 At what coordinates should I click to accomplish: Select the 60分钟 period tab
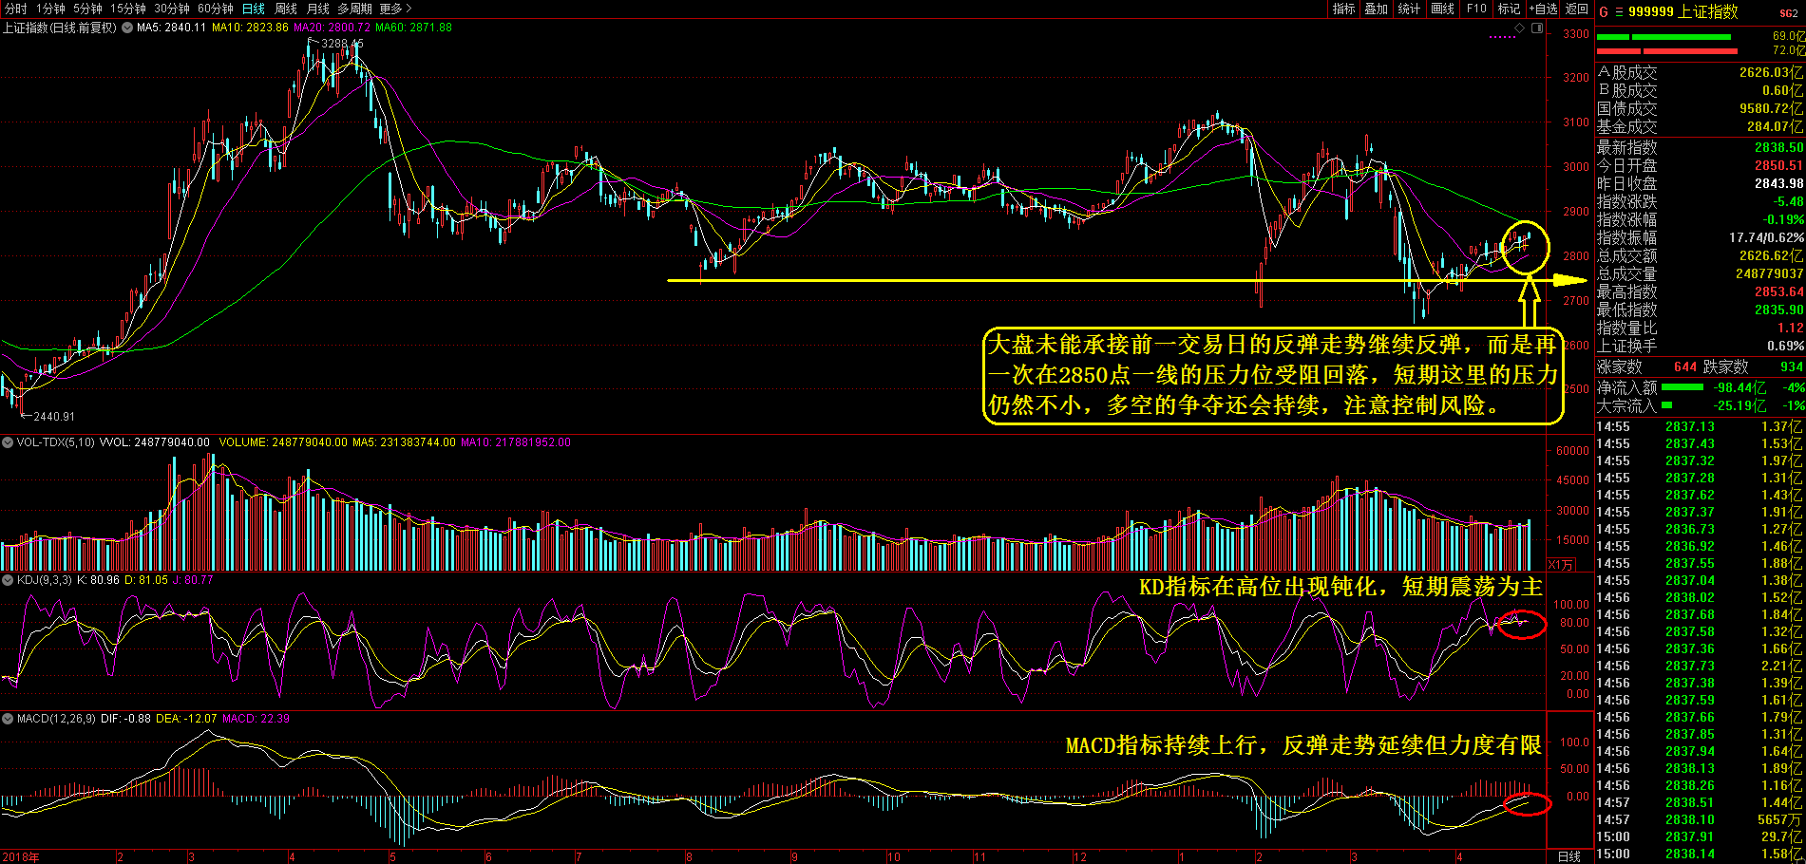(216, 9)
